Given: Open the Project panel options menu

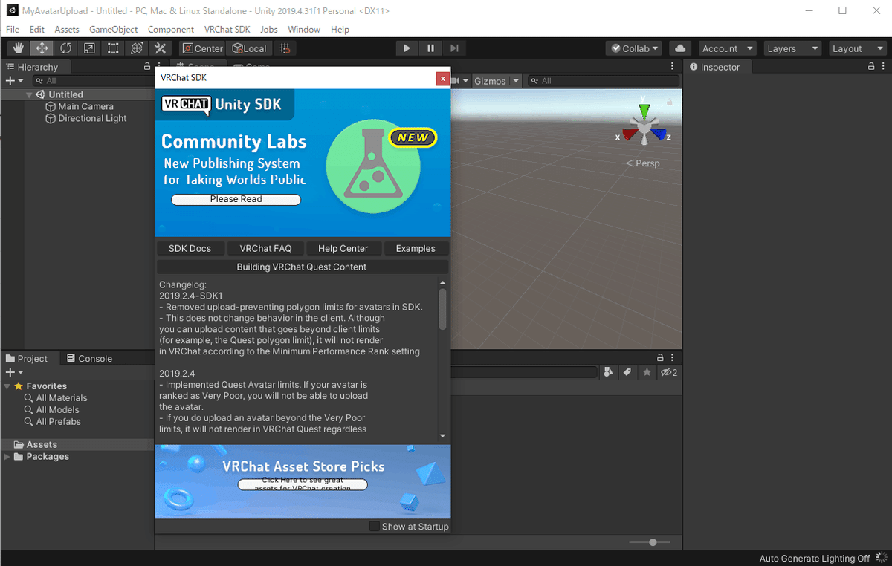Looking at the screenshot, I should [672, 358].
